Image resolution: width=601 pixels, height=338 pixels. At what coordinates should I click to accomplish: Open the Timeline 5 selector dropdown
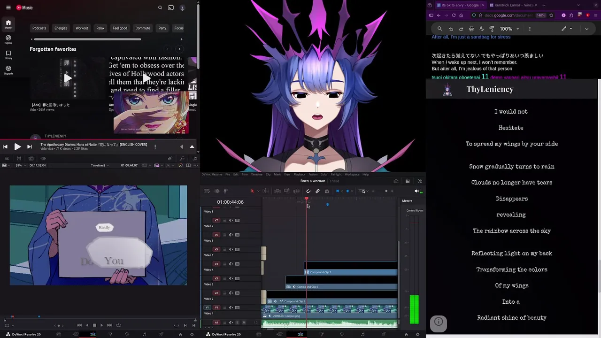point(100,165)
